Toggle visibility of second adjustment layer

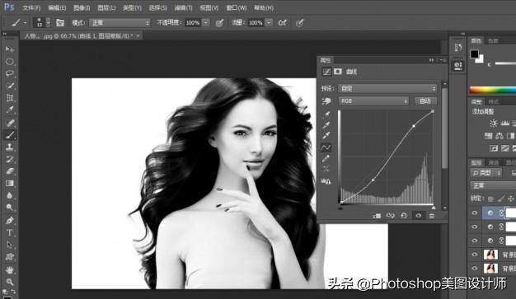[474, 227]
